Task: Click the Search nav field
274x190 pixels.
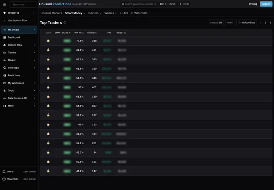Action: coord(23,4)
